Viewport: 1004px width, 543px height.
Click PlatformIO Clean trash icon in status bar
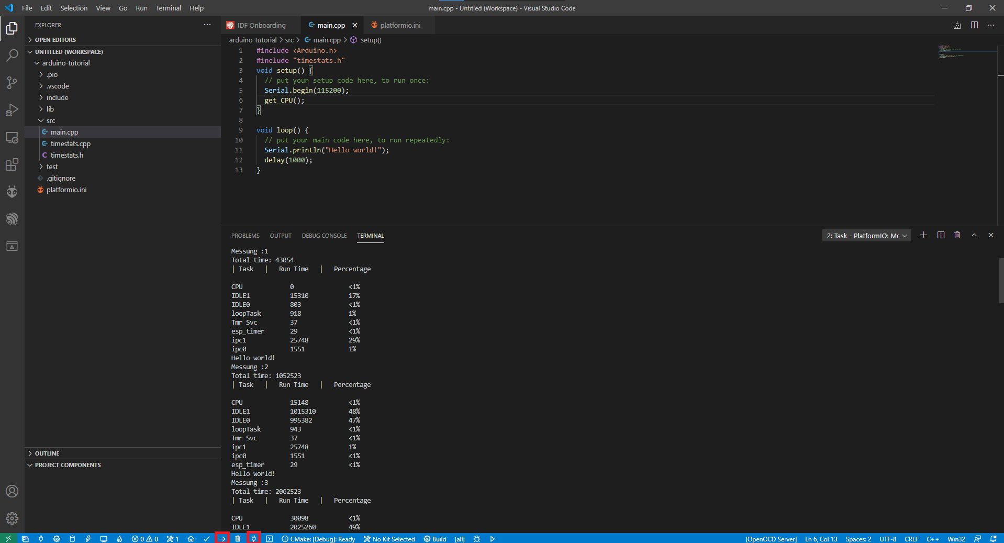(x=238, y=539)
